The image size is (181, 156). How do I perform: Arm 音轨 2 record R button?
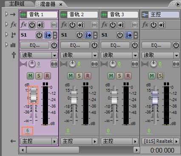88,76
